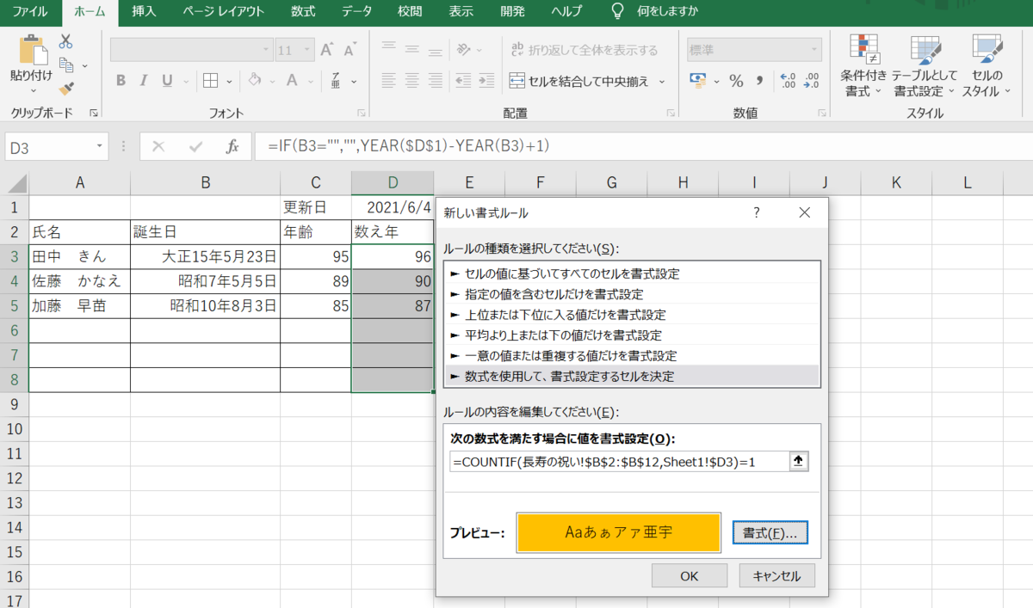
Task: Click the Paste clipboard icon
Action: pos(33,50)
